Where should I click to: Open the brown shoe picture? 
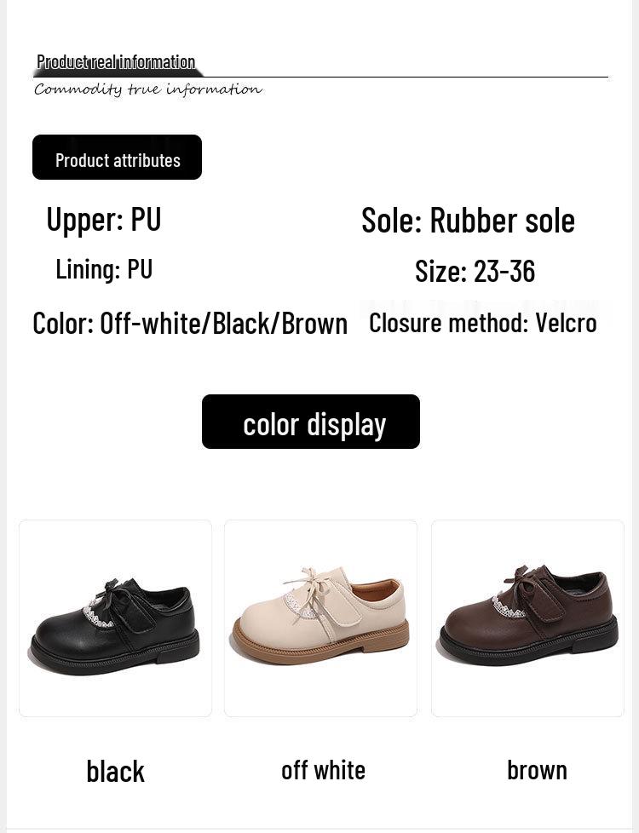coord(527,618)
